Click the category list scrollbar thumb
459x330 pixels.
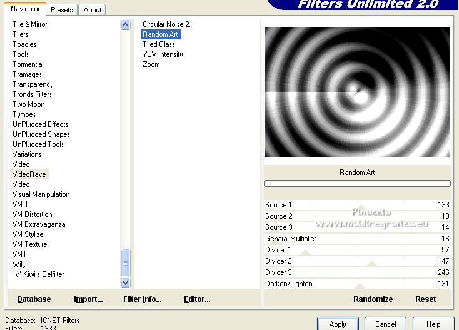[125, 263]
